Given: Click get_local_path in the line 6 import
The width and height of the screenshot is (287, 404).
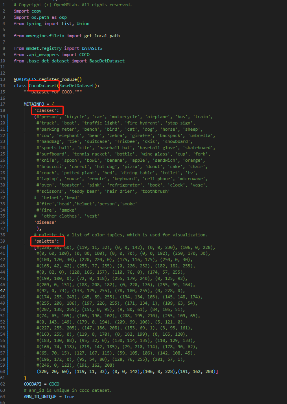Looking at the screenshot, I should 102,36.
